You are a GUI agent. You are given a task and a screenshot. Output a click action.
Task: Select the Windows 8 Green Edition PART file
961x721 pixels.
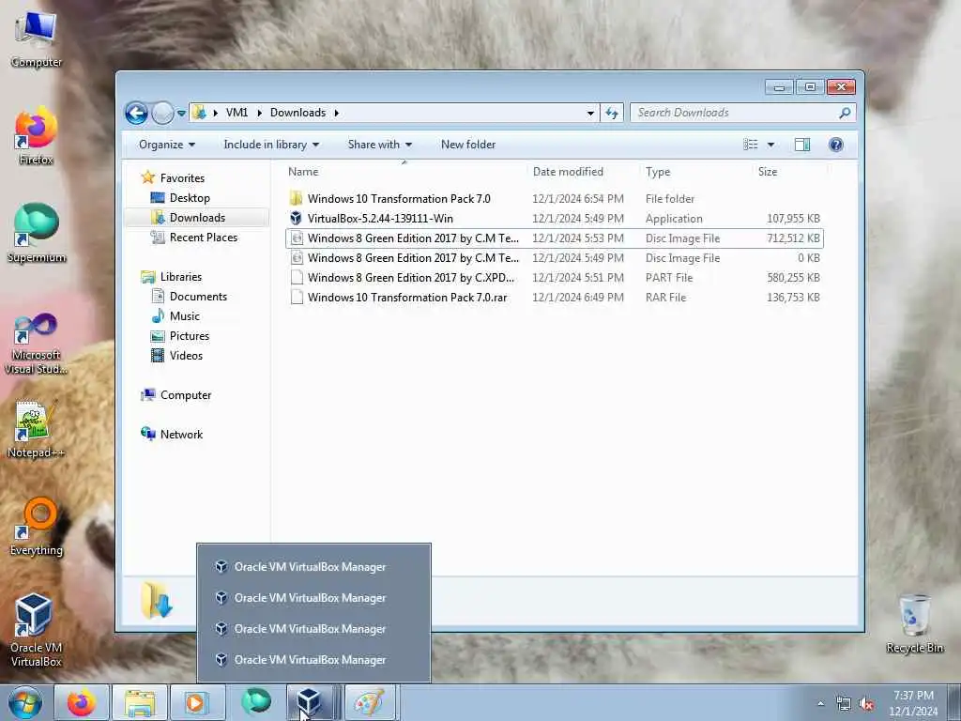pos(554,278)
